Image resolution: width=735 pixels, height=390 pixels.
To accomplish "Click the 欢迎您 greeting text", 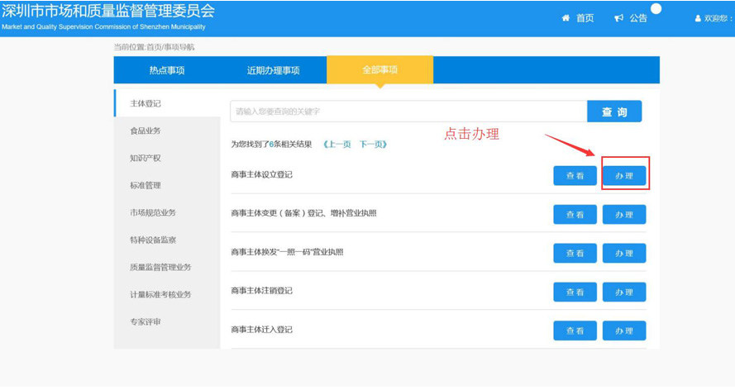I will (718, 18).
